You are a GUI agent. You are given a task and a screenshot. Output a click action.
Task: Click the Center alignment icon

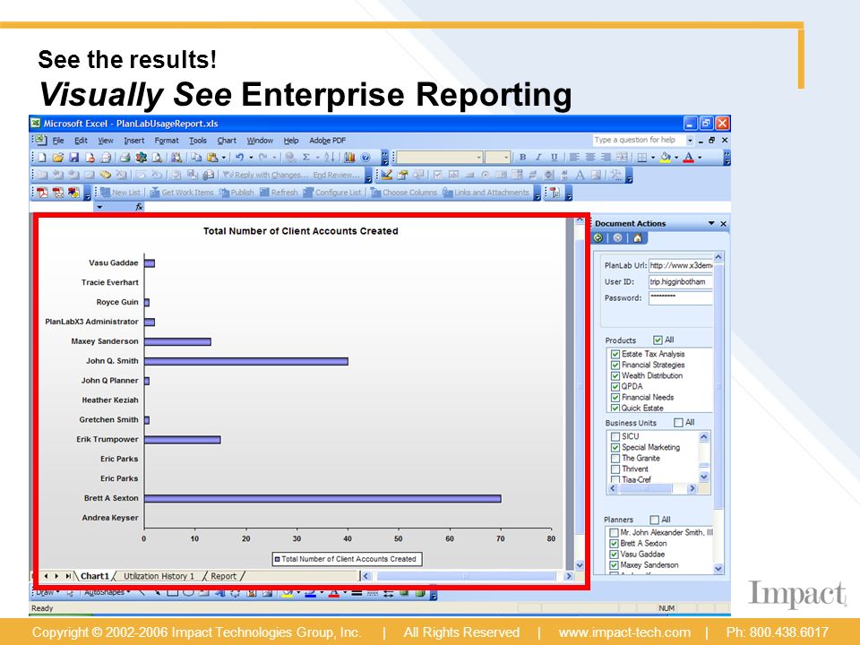[590, 158]
